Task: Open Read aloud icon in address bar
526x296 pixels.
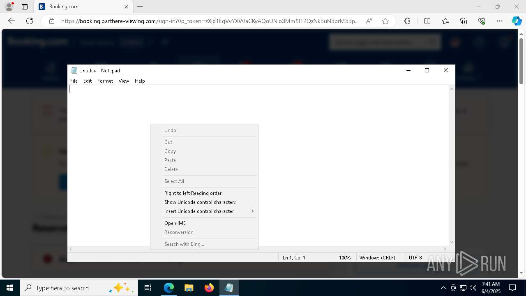Action: coord(369,21)
